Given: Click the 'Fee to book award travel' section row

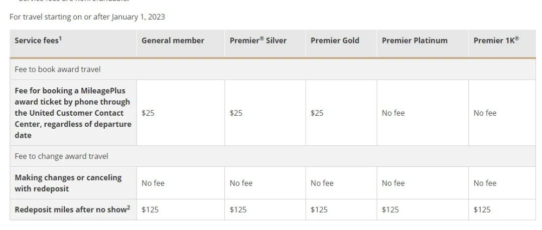Looking at the screenshot, I should click(x=58, y=70).
